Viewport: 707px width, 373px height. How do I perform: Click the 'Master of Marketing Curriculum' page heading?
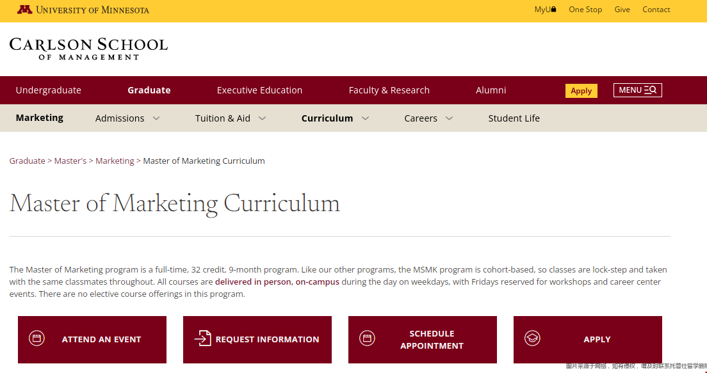tap(174, 203)
